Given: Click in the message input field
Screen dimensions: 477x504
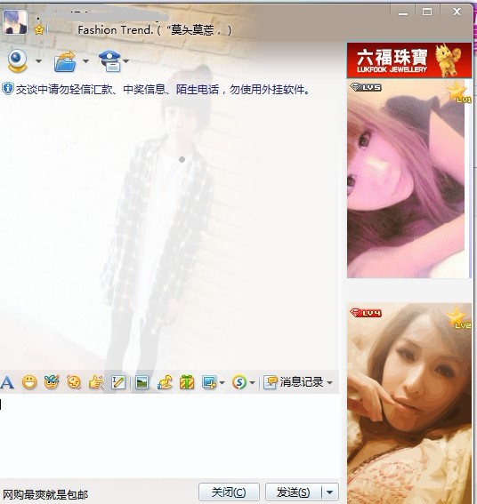Looking at the screenshot, I should (x=169, y=436).
